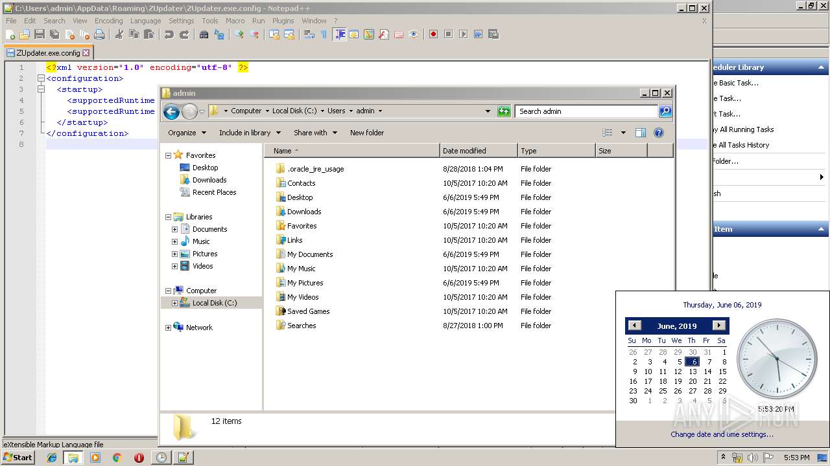
Task: Click into the Search admin field
Action: (x=586, y=111)
